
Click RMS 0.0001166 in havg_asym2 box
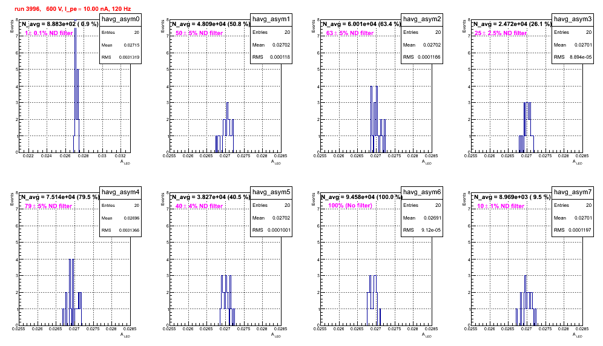(422, 57)
